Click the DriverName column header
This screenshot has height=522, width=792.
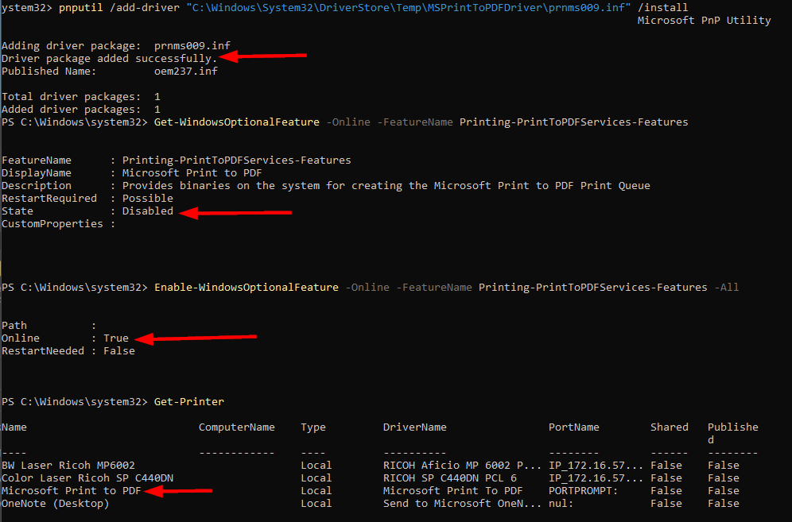point(414,427)
